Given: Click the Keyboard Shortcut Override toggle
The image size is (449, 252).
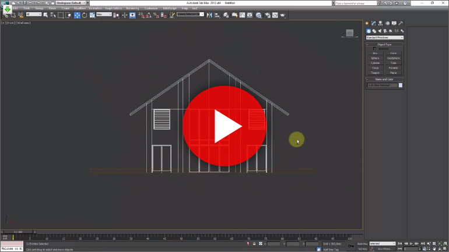Looking at the screenshot, I should click(132, 15).
